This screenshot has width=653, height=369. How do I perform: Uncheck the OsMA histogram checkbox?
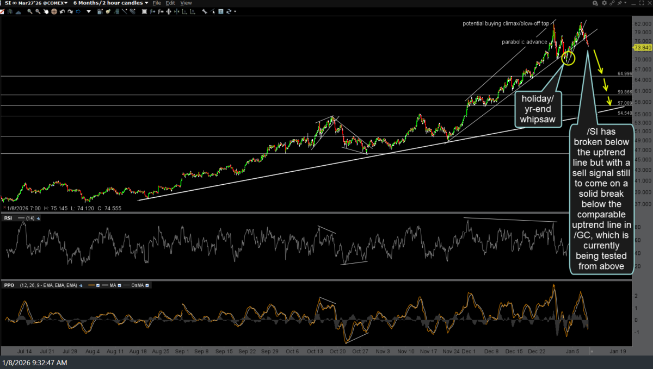pyautogui.click(x=147, y=285)
